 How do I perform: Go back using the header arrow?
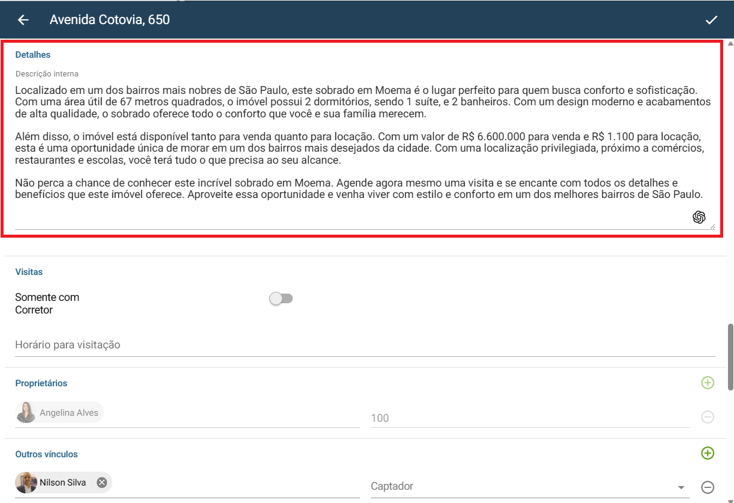pos(23,20)
